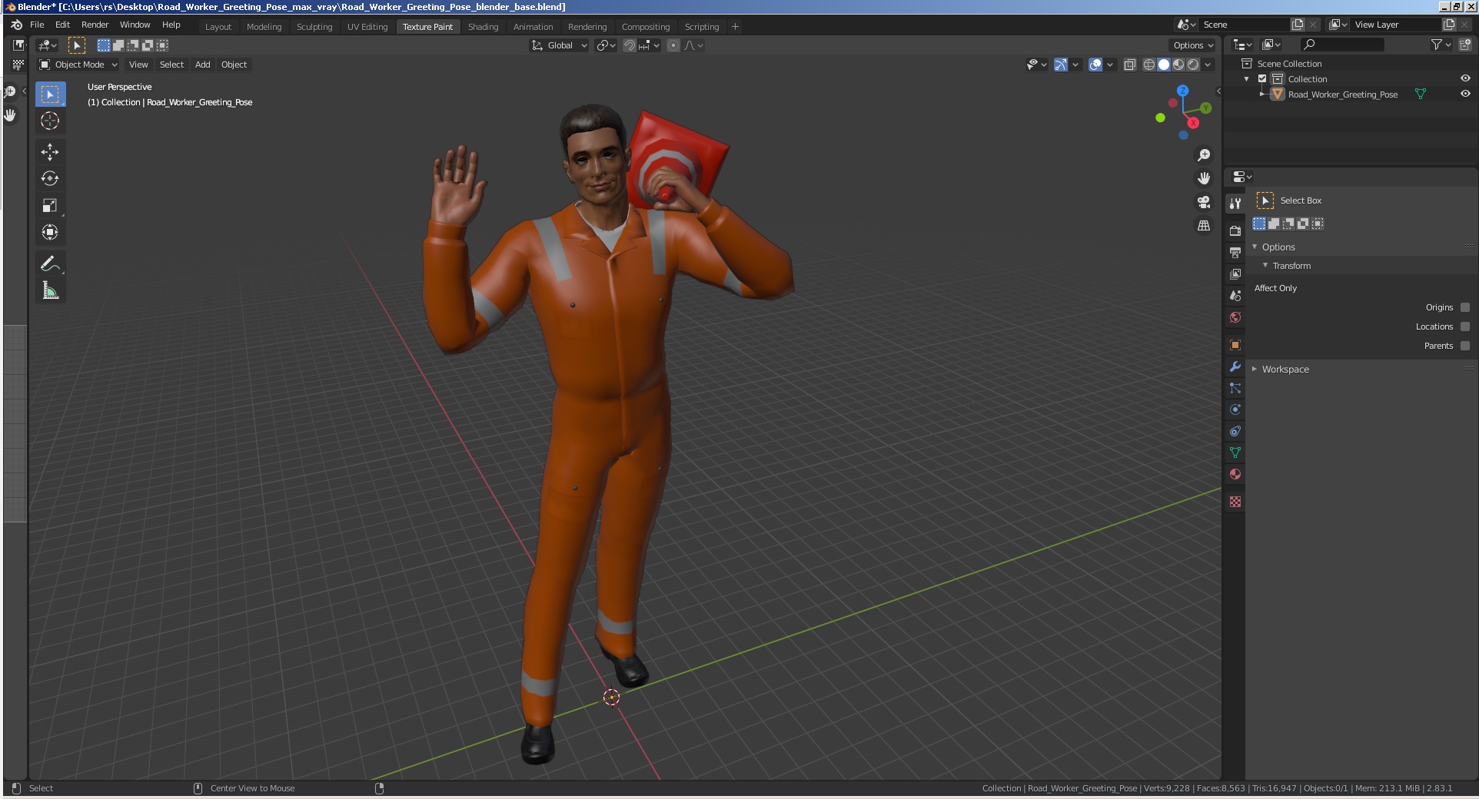Switch to the Layout workspace tab

click(218, 26)
